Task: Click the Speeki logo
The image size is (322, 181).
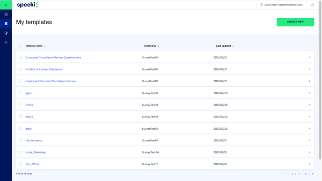Action: [28, 5]
